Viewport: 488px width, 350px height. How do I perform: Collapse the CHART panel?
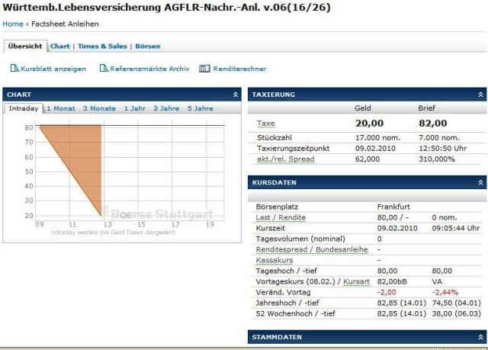(236, 95)
